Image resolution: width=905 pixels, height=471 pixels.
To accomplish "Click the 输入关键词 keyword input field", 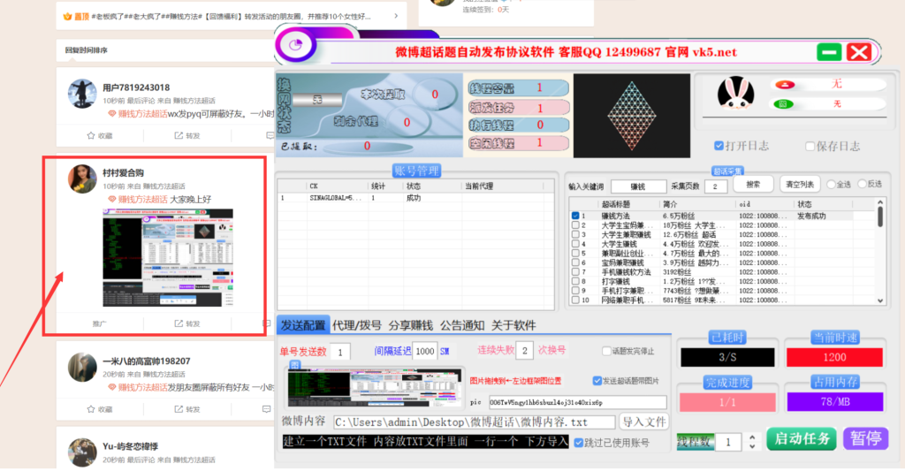I will click(636, 186).
